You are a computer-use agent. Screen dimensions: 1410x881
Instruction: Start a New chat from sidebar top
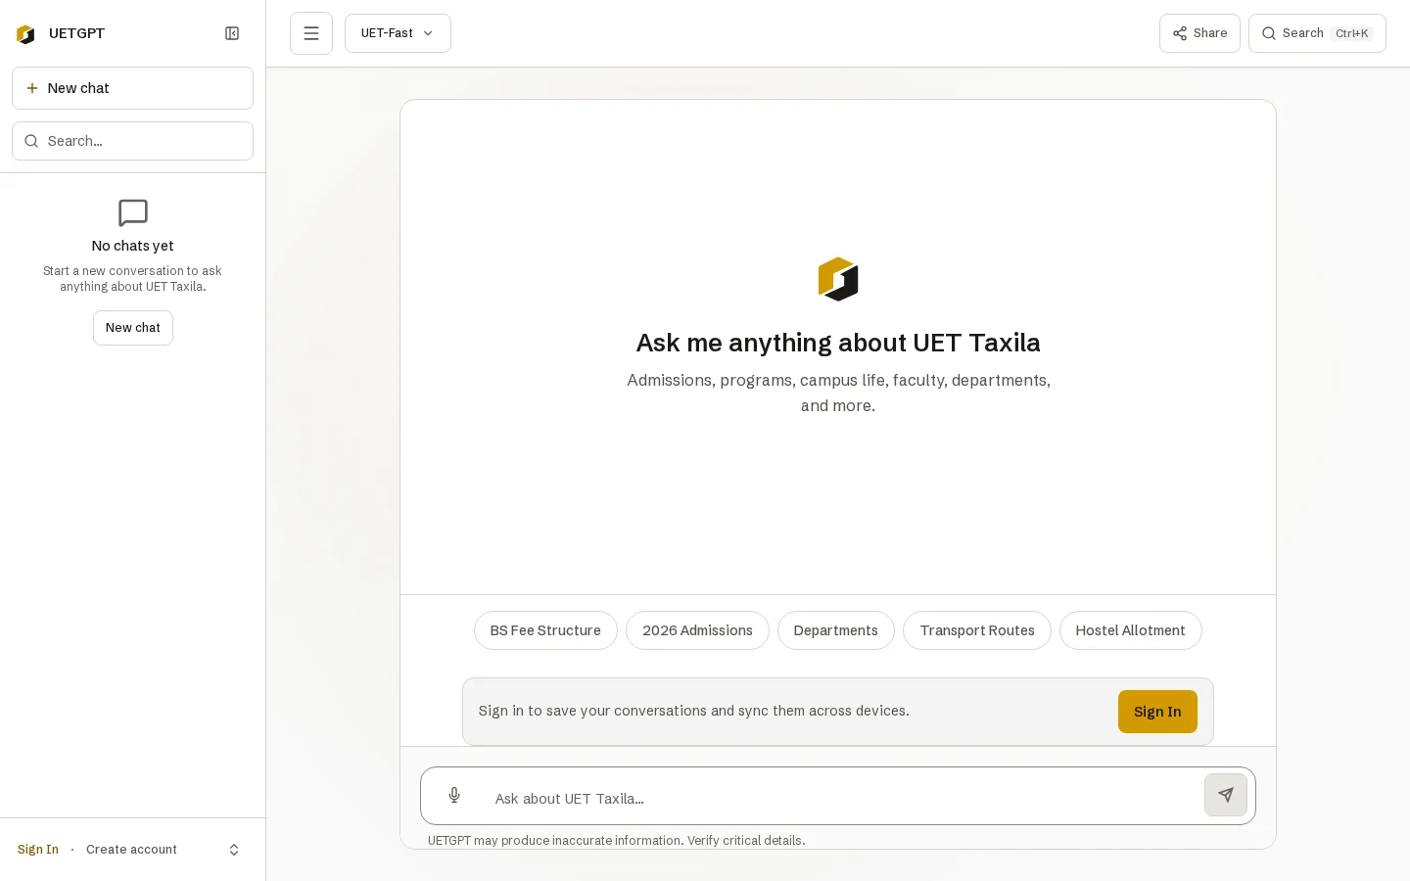[x=132, y=88]
